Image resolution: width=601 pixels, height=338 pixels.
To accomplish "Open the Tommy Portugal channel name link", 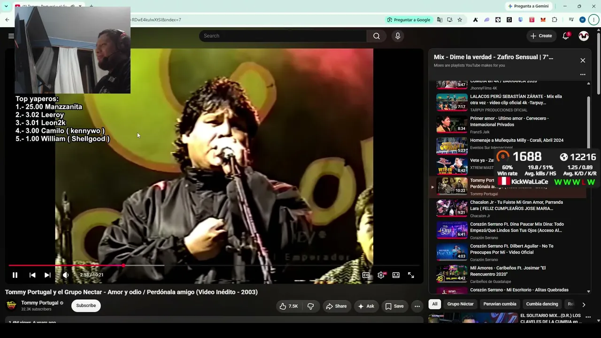I will point(39,303).
